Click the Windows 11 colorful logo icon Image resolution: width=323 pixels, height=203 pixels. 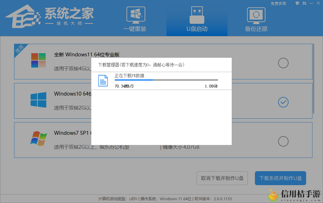38,60
